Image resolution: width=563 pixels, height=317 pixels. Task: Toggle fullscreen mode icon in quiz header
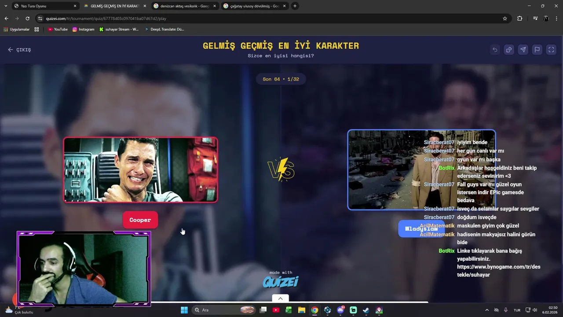(551, 50)
